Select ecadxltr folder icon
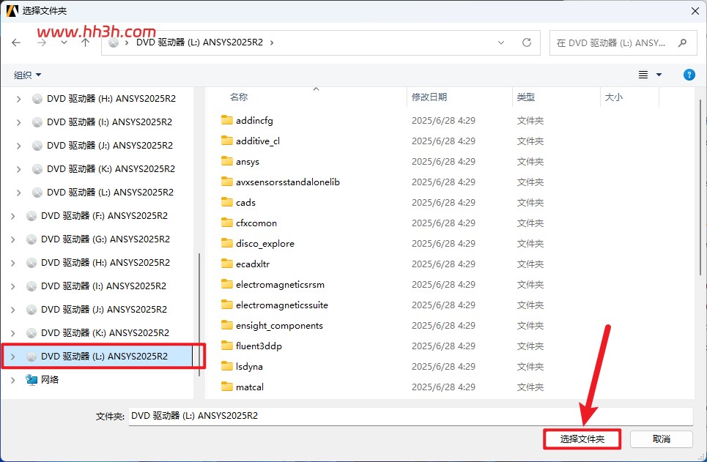This screenshot has width=707, height=462. point(227,264)
